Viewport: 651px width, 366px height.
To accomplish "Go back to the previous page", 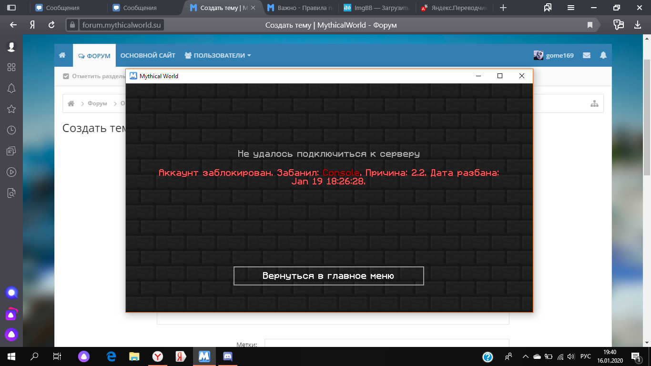I will [13, 25].
